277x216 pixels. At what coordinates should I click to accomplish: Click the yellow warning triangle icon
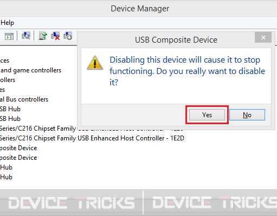coord(95,63)
